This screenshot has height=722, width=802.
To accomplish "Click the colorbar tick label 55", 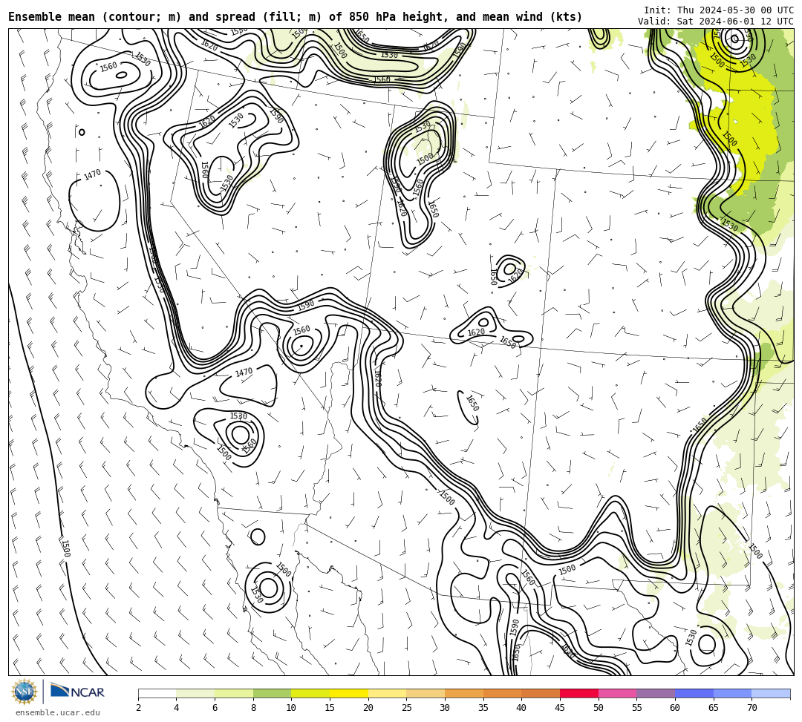I will [x=636, y=708].
